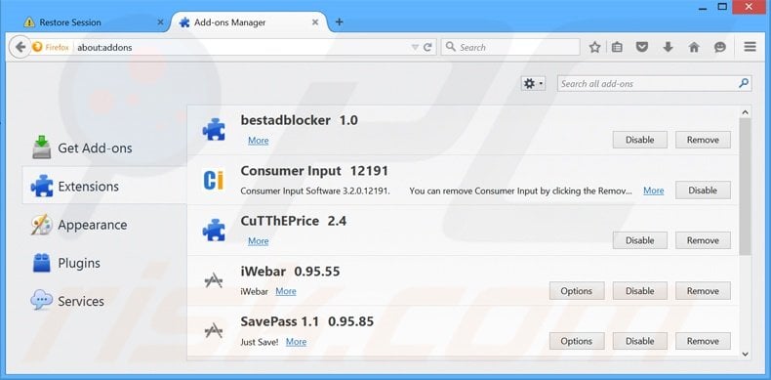This screenshot has height=380, width=771.
Task: Click the CuTThEPrice puzzle icon
Action: 214,231
